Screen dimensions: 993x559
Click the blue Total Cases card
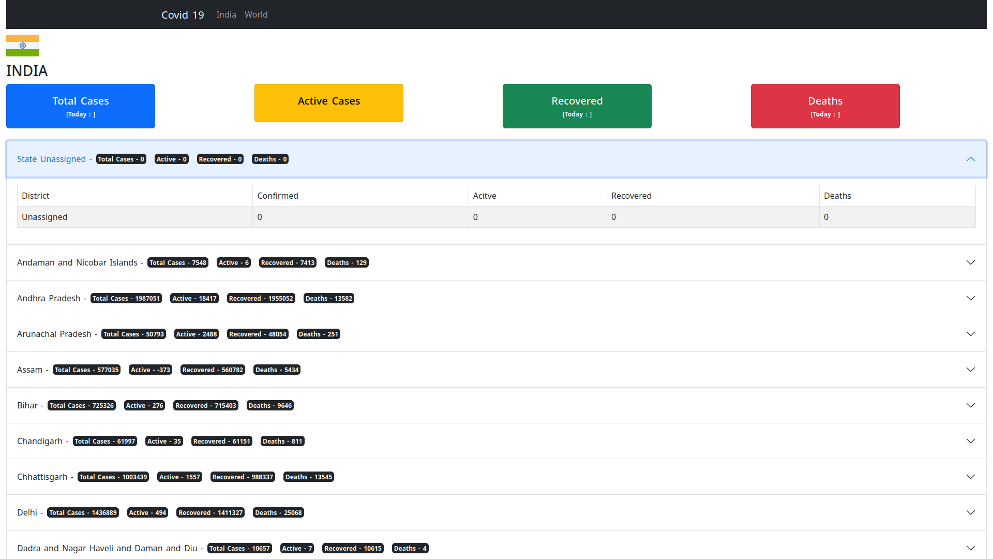(80, 106)
